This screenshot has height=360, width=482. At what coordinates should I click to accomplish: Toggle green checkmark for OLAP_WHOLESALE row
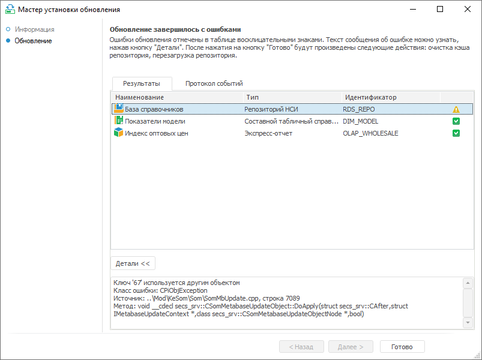(x=456, y=133)
